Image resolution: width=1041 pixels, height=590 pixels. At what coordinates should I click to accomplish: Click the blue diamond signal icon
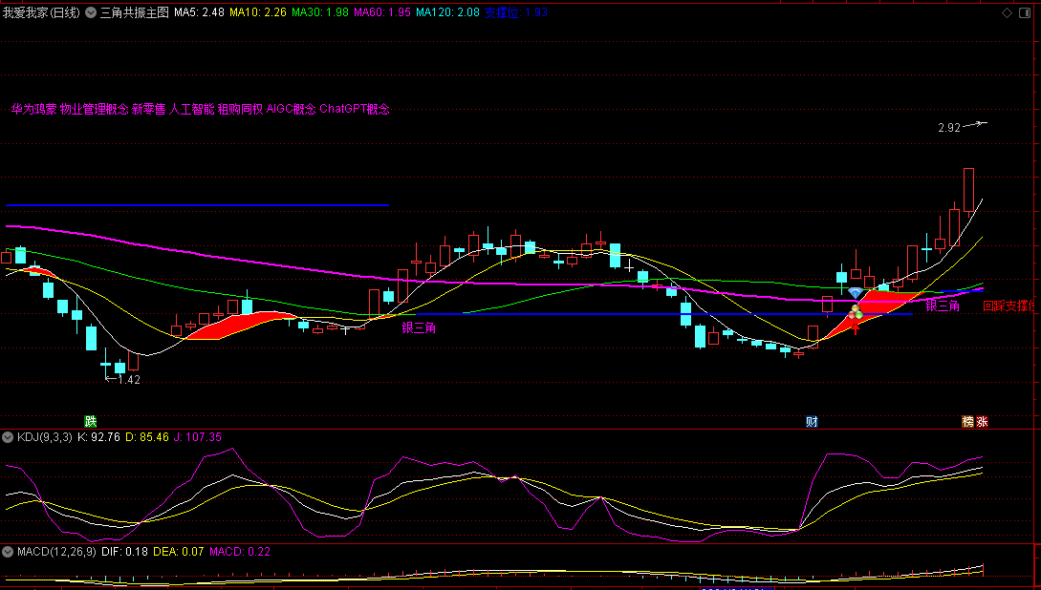[x=856, y=293]
